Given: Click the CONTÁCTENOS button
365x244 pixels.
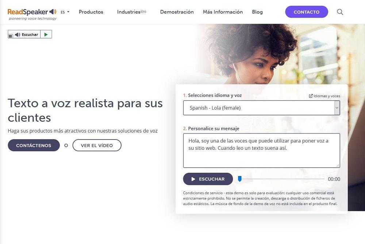Looking at the screenshot, I should click(34, 145).
